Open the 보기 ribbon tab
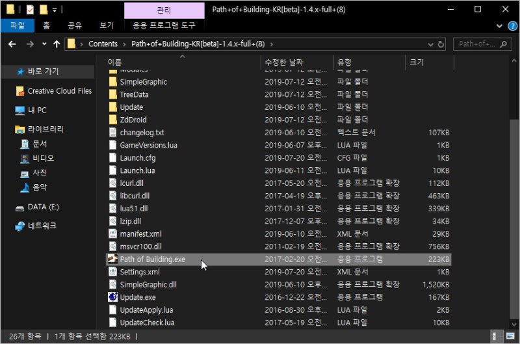This screenshot has width=520, height=344. click(x=107, y=25)
